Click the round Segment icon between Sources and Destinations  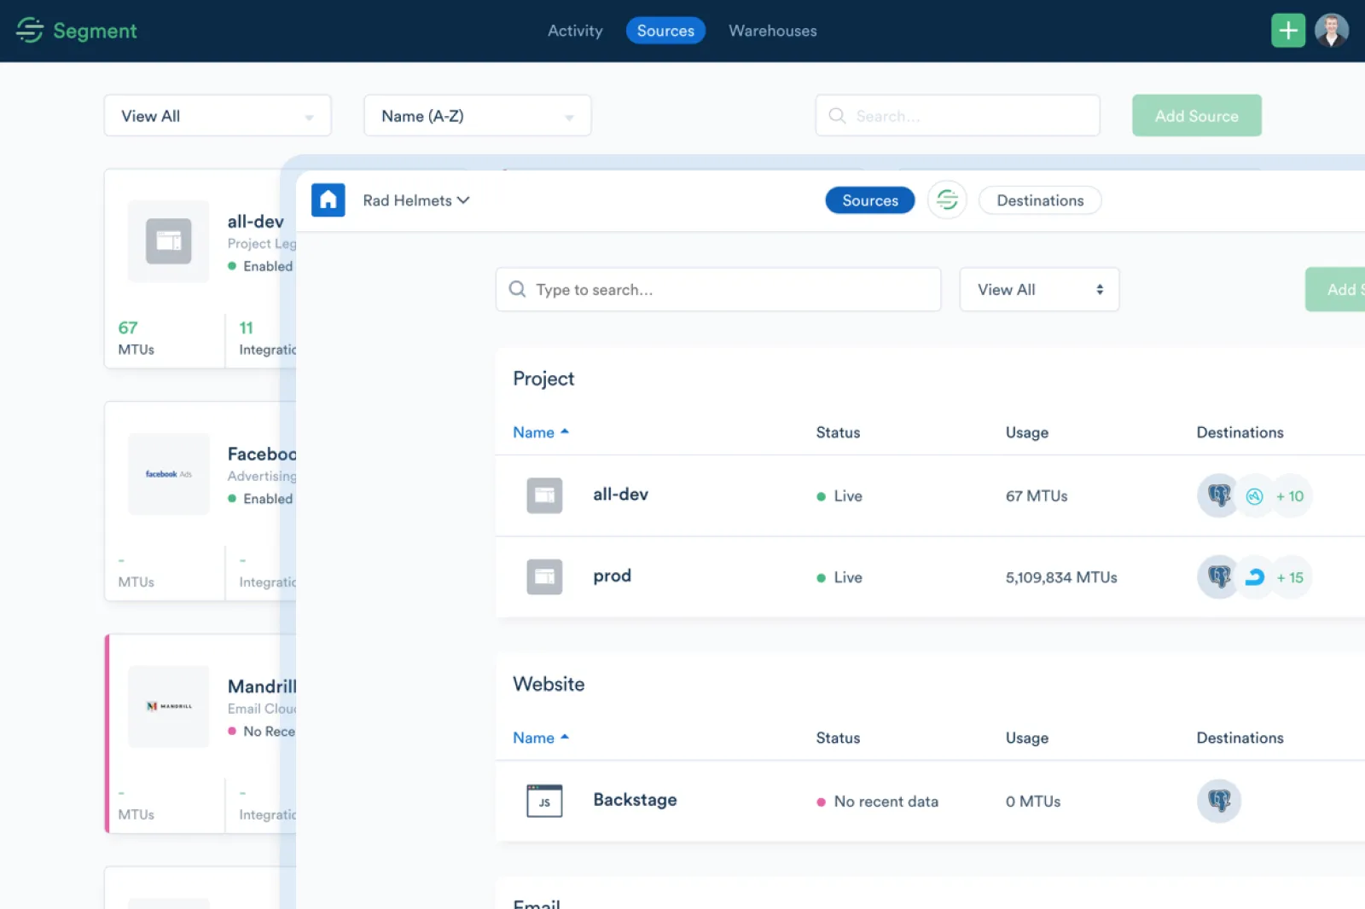[947, 200]
